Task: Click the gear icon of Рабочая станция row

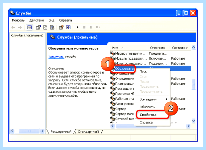Action: coord(112,98)
